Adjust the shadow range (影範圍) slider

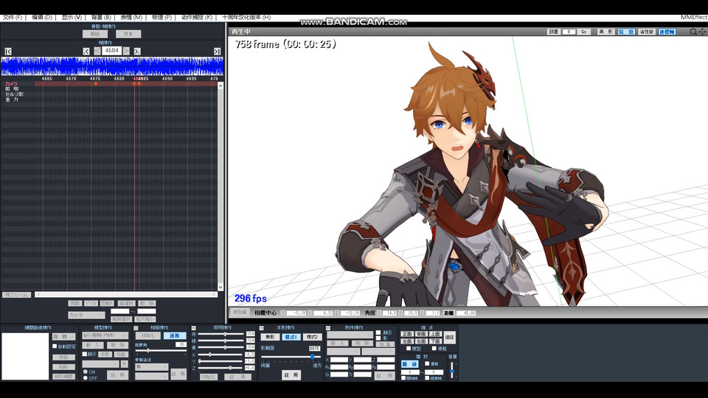[291, 357]
